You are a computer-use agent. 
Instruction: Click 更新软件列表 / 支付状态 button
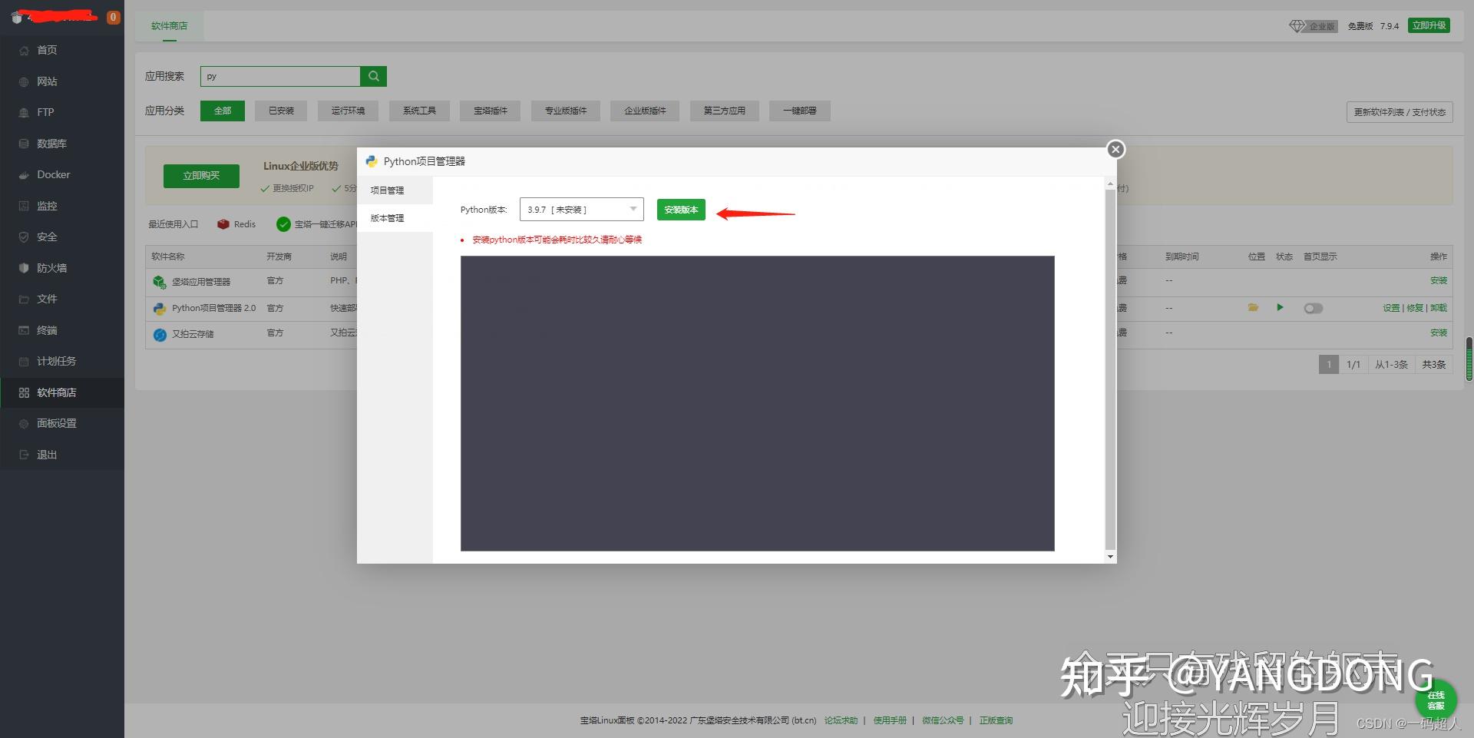click(1399, 112)
